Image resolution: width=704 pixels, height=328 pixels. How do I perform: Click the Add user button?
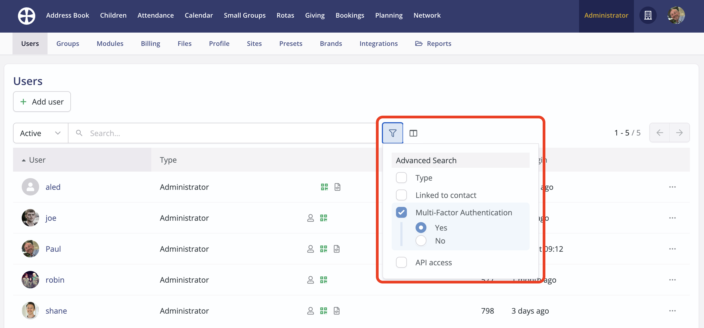point(42,101)
